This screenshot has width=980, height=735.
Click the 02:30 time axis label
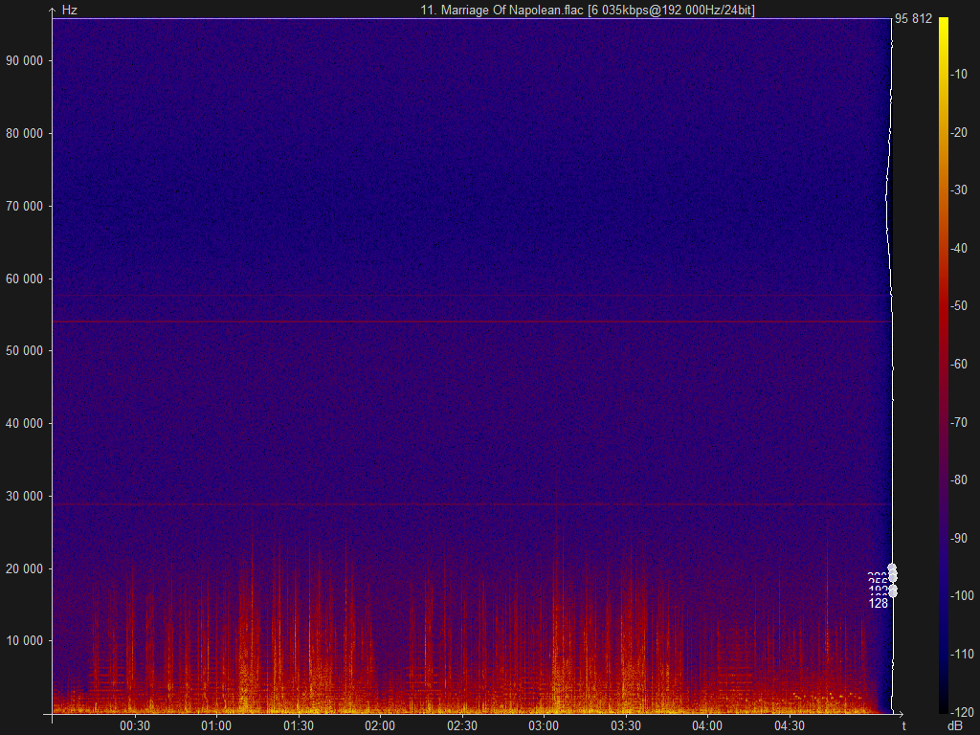[462, 725]
